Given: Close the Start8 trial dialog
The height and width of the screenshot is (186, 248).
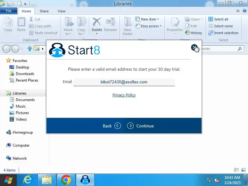Looking at the screenshot, I should [x=194, y=47].
